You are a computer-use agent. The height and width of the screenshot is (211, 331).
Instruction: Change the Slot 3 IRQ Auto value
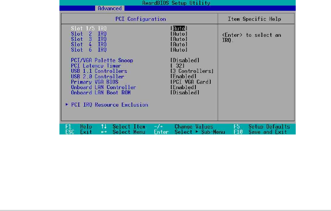coord(179,39)
